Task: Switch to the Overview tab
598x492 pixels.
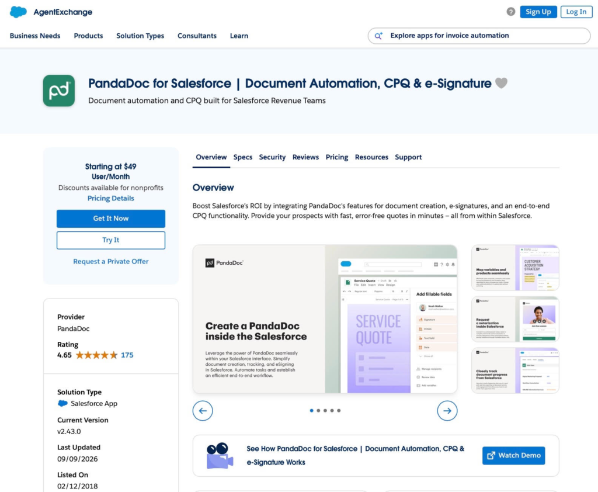Action: click(x=211, y=157)
